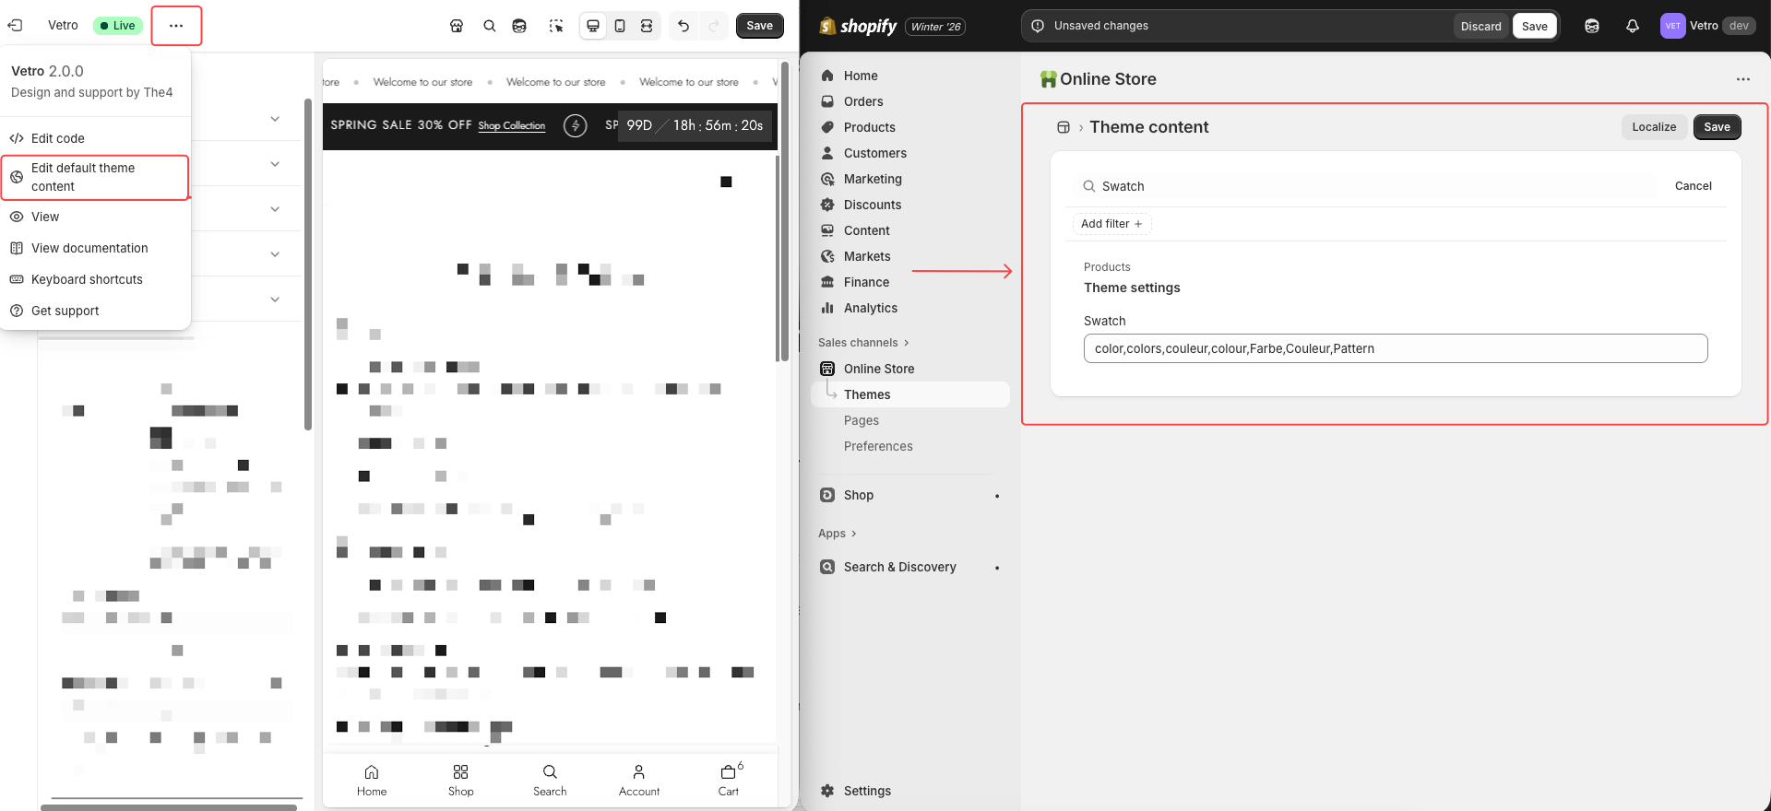The image size is (1771, 811).
Task: Toggle fullscreen preview mode
Action: coord(647,26)
